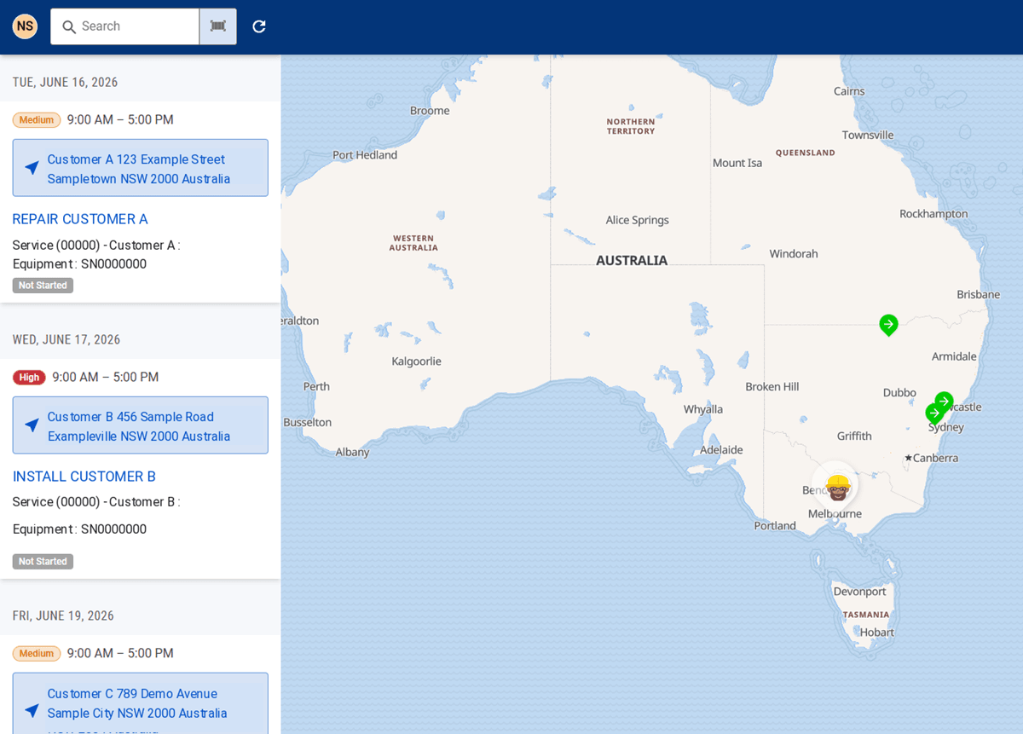Click the Search input field
This screenshot has width=1023, height=734.
point(124,26)
